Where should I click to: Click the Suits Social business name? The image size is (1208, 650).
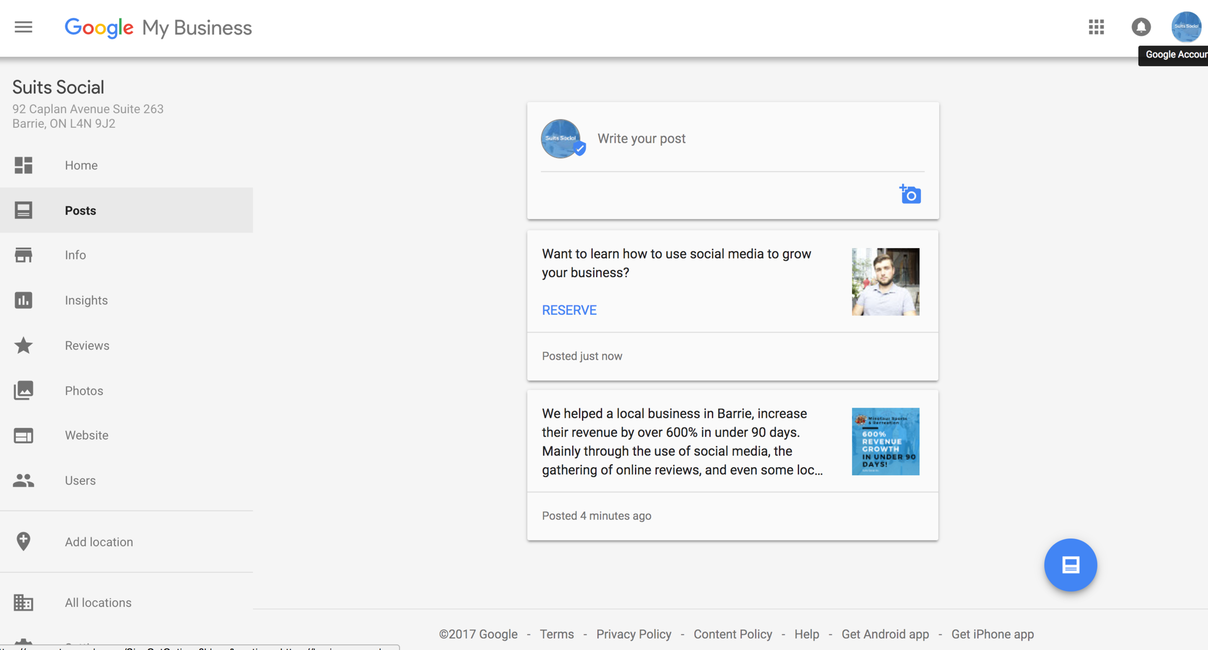pos(58,87)
